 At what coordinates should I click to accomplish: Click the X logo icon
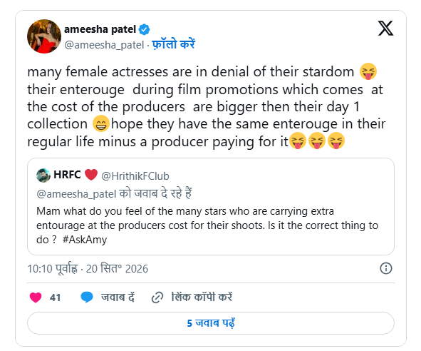tap(386, 29)
